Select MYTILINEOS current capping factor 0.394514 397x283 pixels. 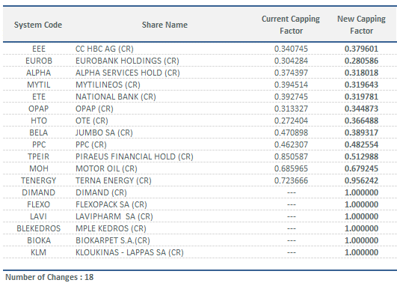coord(291,85)
